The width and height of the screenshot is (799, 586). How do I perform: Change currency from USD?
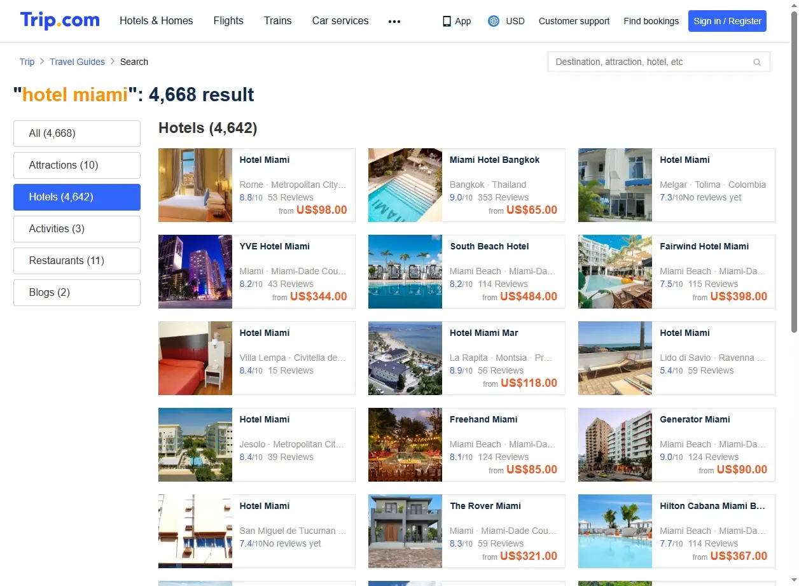point(515,21)
